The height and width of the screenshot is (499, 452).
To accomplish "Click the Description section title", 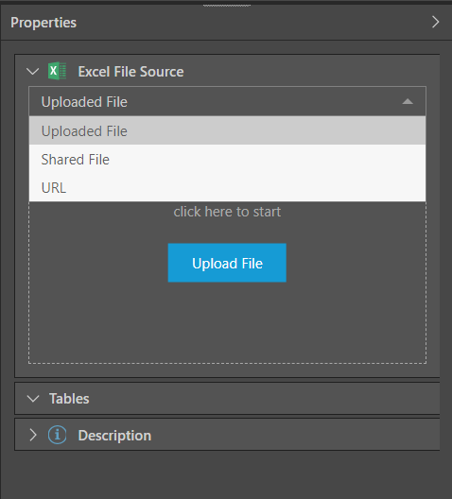I will point(114,436).
